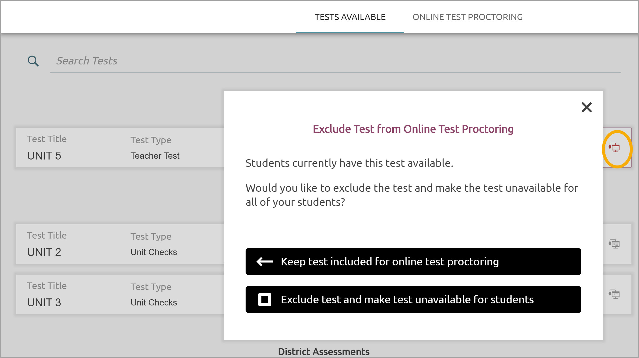Dismiss the exclude dialog using the X icon

[586, 107]
